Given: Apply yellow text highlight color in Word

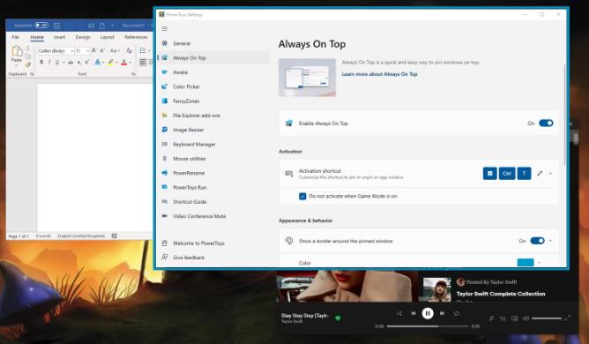Looking at the screenshot, I should point(111,63).
